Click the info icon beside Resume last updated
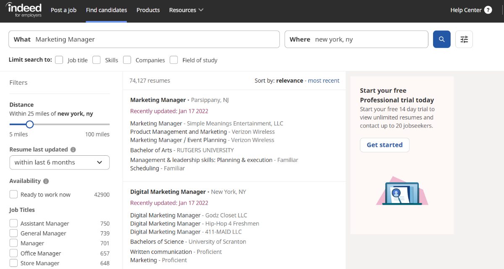 [73, 149]
